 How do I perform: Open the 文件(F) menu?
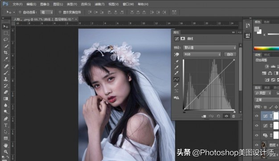pyautogui.click(x=17, y=4)
